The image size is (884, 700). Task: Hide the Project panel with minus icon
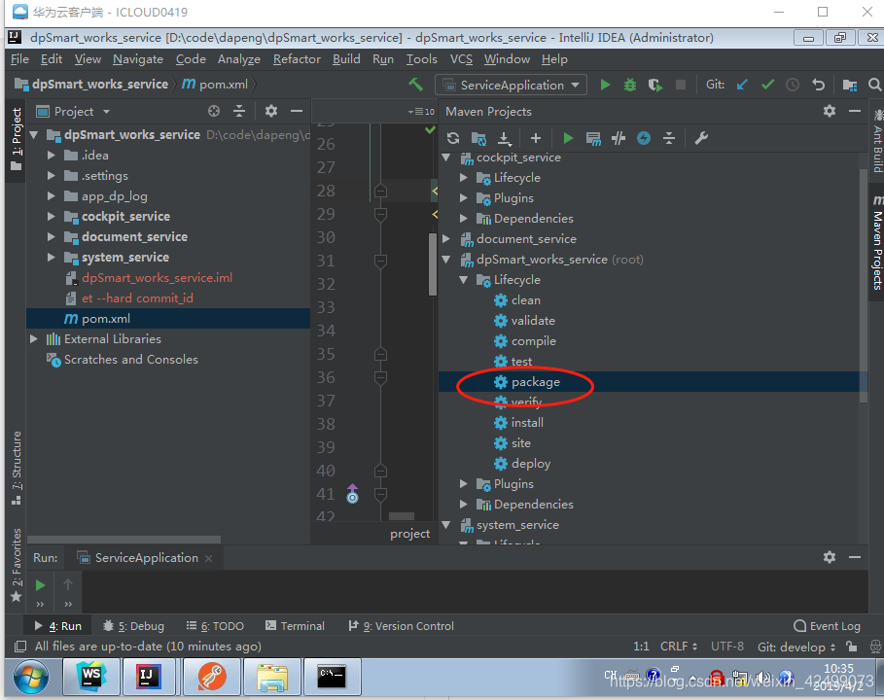[297, 111]
